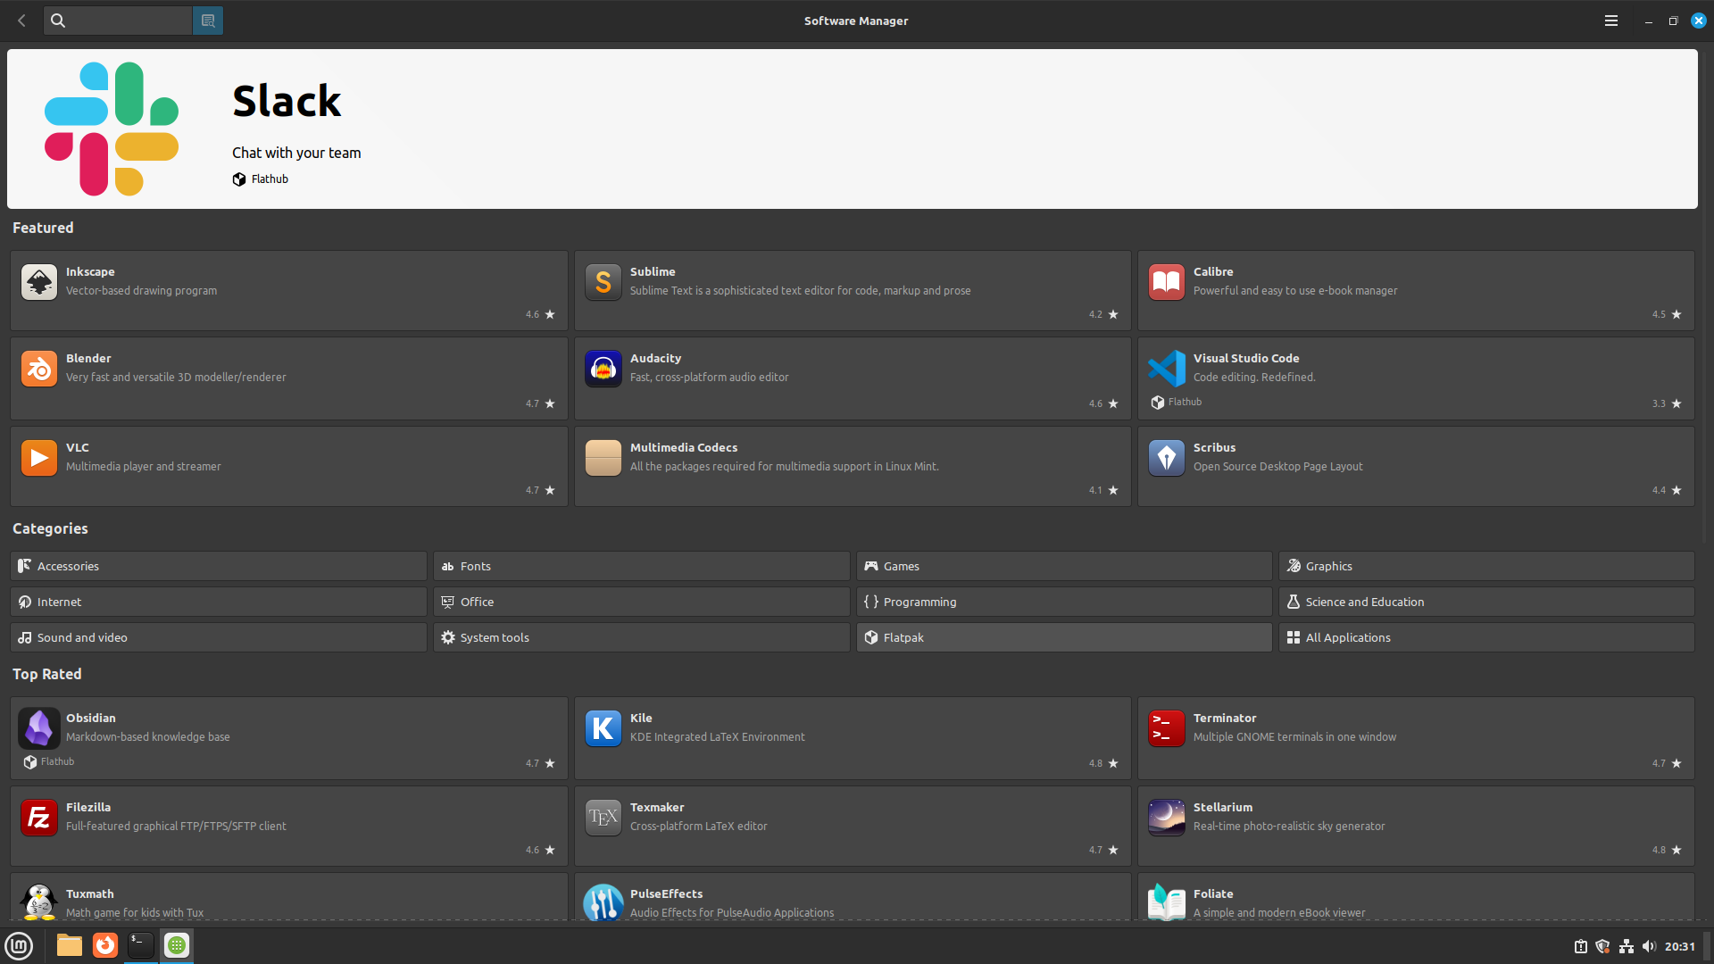Click the search input field
Screen dimensions: 1714x964
(x=118, y=21)
